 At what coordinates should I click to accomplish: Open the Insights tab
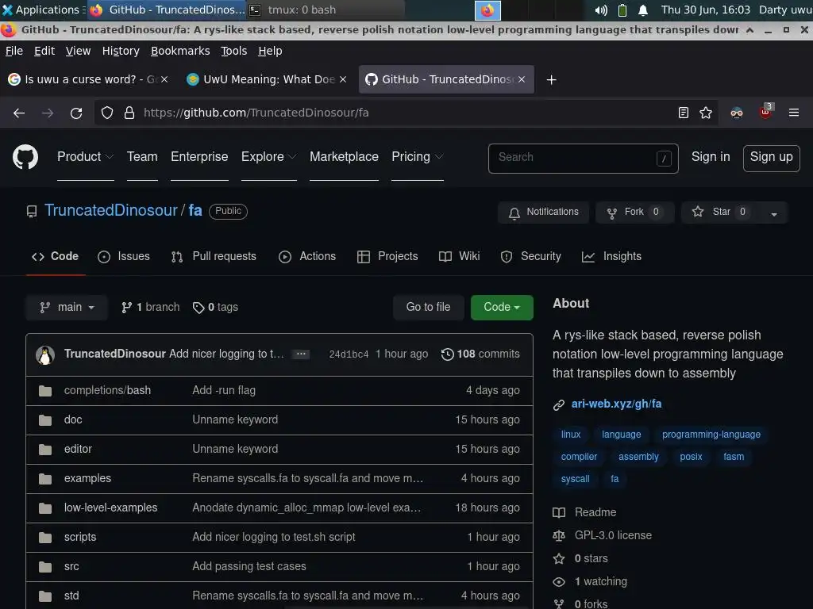pos(612,256)
